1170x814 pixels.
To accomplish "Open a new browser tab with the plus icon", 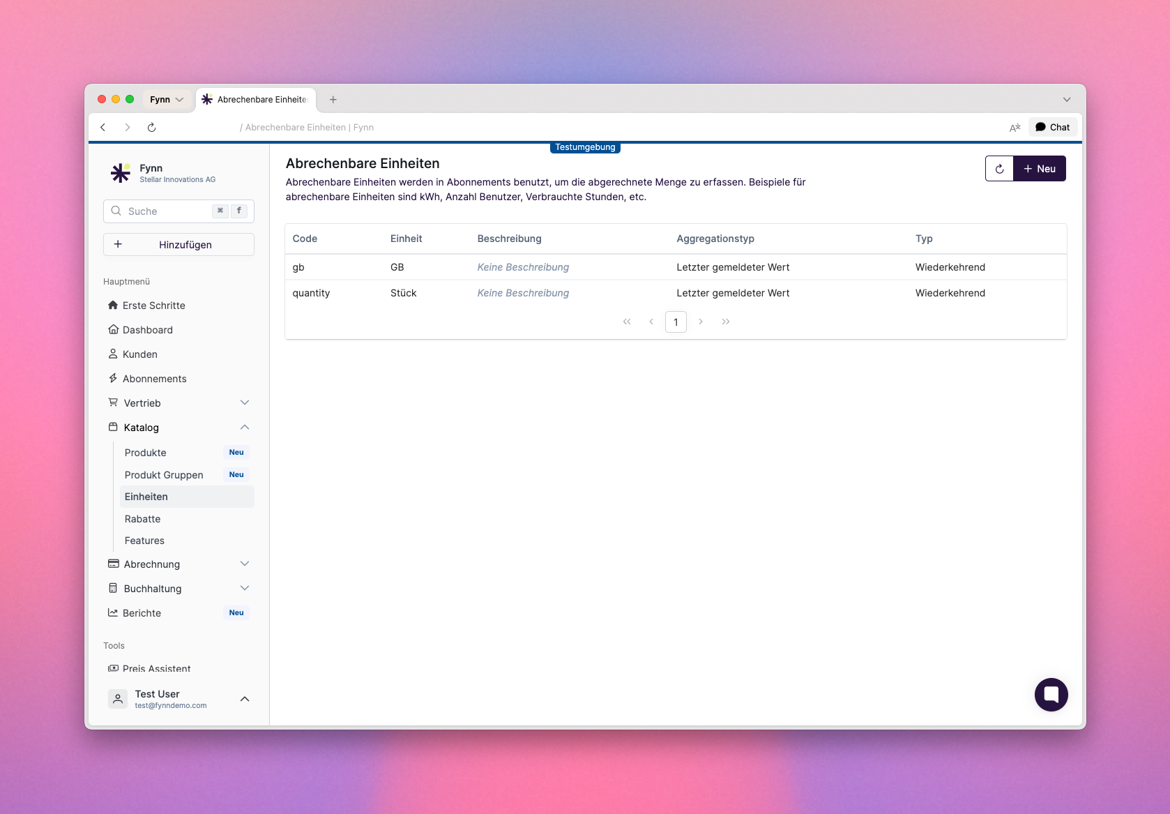I will pyautogui.click(x=333, y=100).
